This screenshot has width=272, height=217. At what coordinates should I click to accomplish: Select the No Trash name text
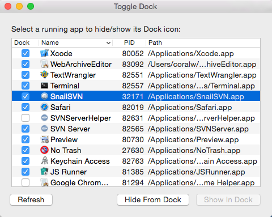(66, 150)
